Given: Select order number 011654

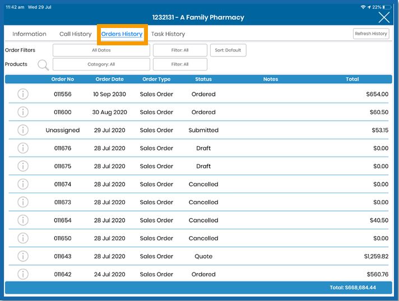Looking at the screenshot, I should coord(63,220).
